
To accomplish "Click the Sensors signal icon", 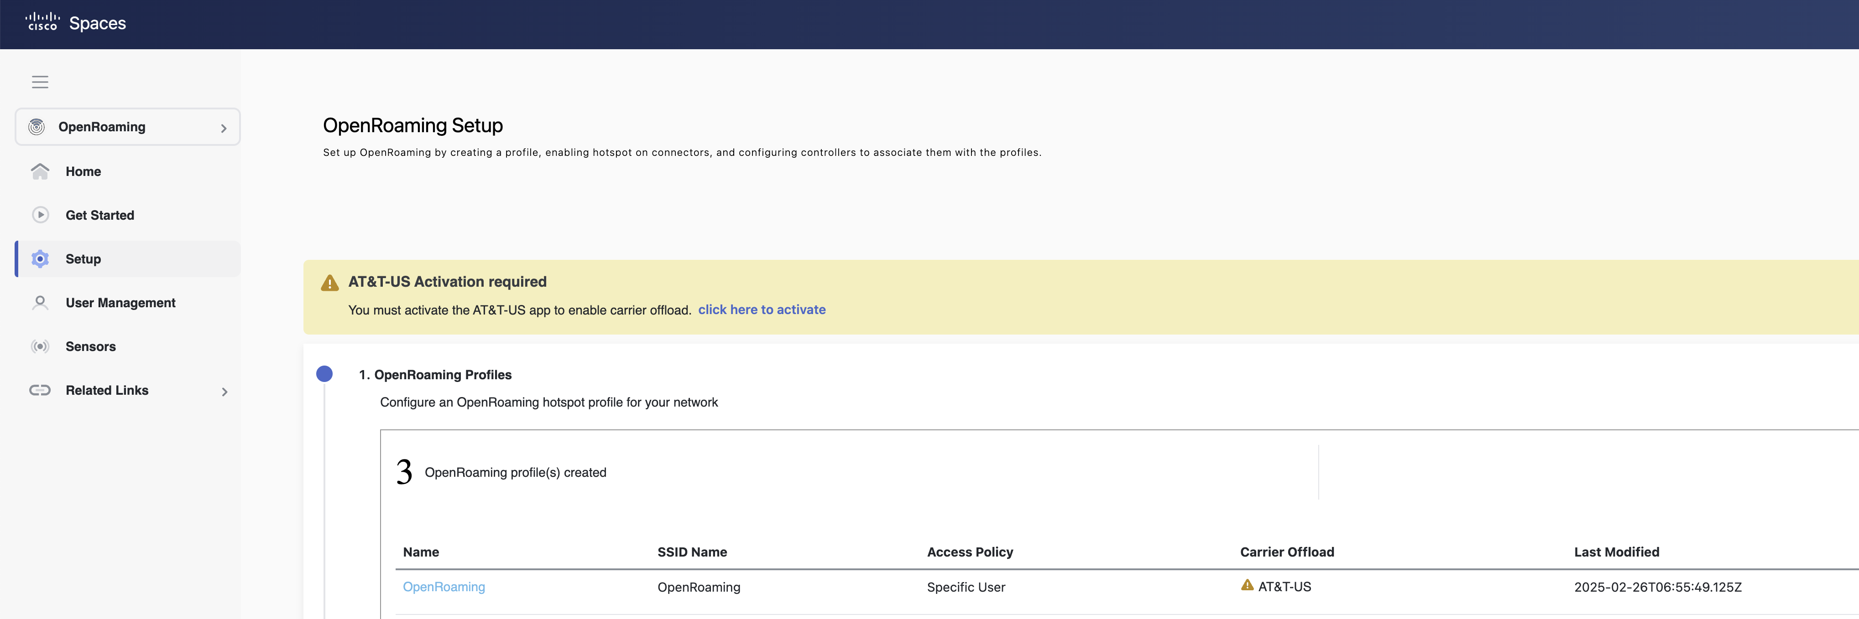I will click(x=41, y=346).
